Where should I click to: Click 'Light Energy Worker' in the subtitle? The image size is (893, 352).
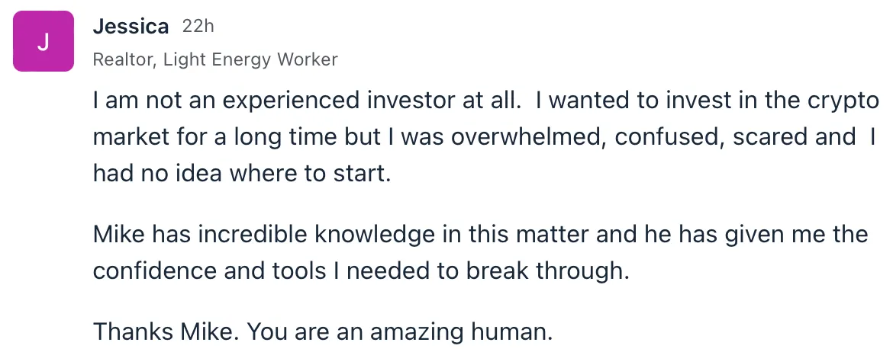[250, 59]
